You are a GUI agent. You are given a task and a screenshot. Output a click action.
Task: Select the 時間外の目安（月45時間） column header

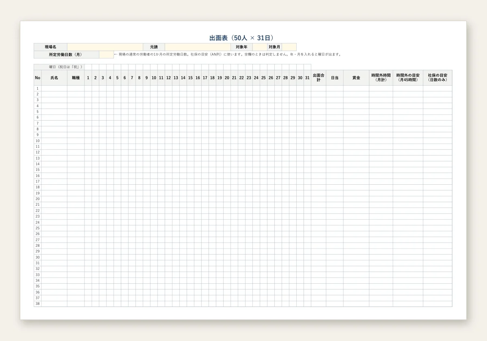pyautogui.click(x=408, y=78)
